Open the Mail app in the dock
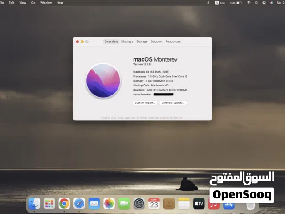 pos(94,203)
